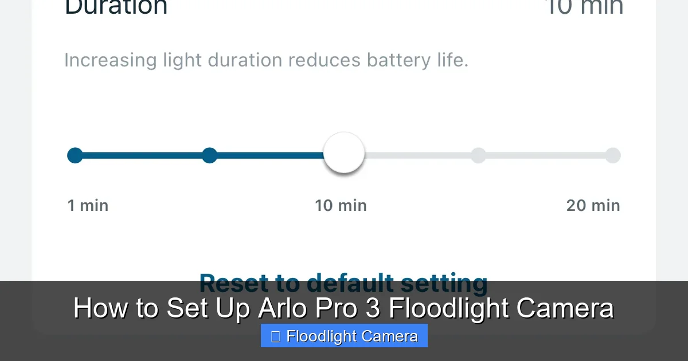
Task: Click the title banner reading How to Set Up
Action: coord(343,308)
